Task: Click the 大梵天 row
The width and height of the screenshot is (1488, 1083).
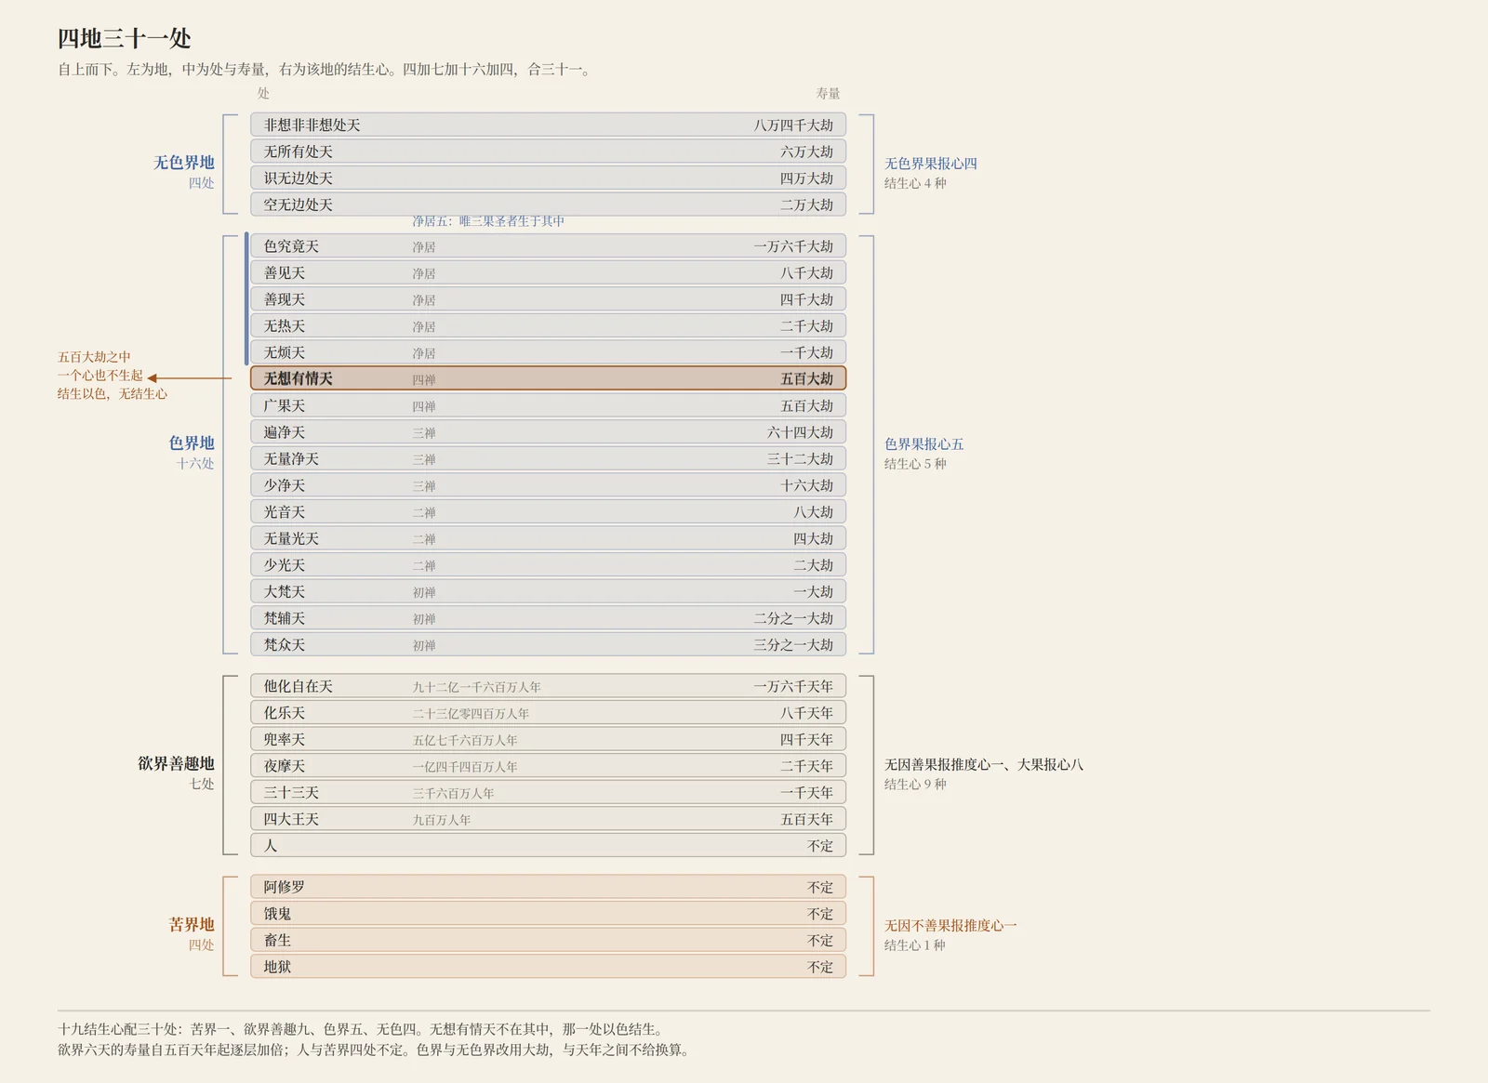Action: click(x=548, y=591)
